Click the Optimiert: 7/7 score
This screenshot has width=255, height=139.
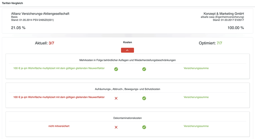211,43
